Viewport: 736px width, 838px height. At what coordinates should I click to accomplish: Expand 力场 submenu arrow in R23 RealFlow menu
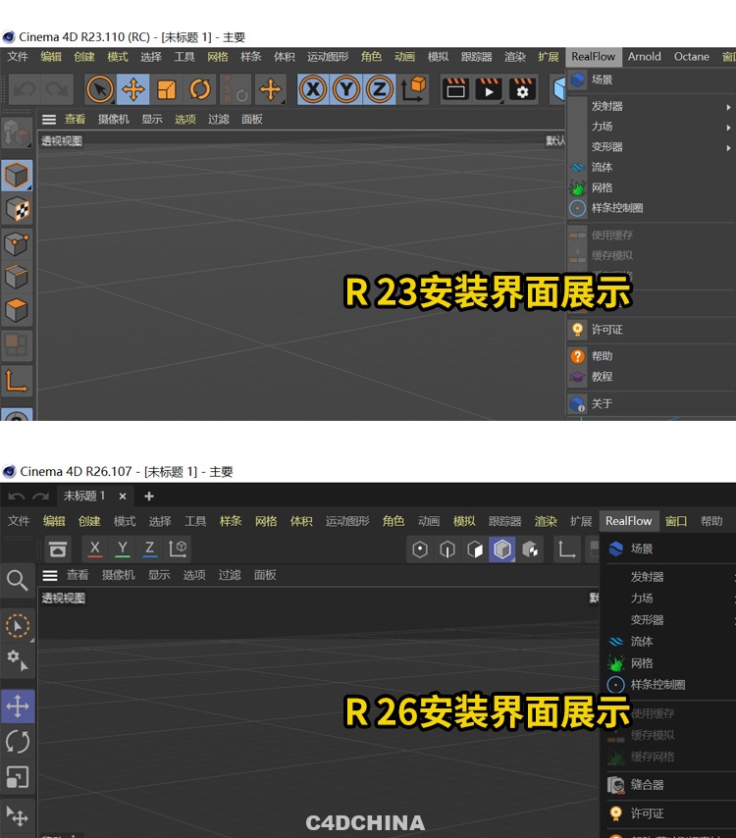(x=728, y=128)
